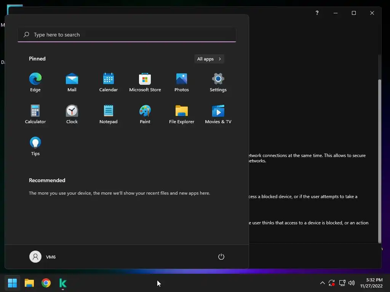Open Notepad from pinned apps

pyautogui.click(x=109, y=114)
